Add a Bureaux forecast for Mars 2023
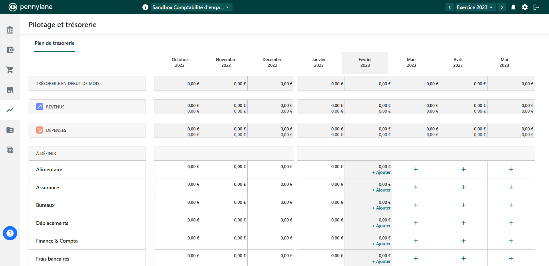 (x=416, y=205)
